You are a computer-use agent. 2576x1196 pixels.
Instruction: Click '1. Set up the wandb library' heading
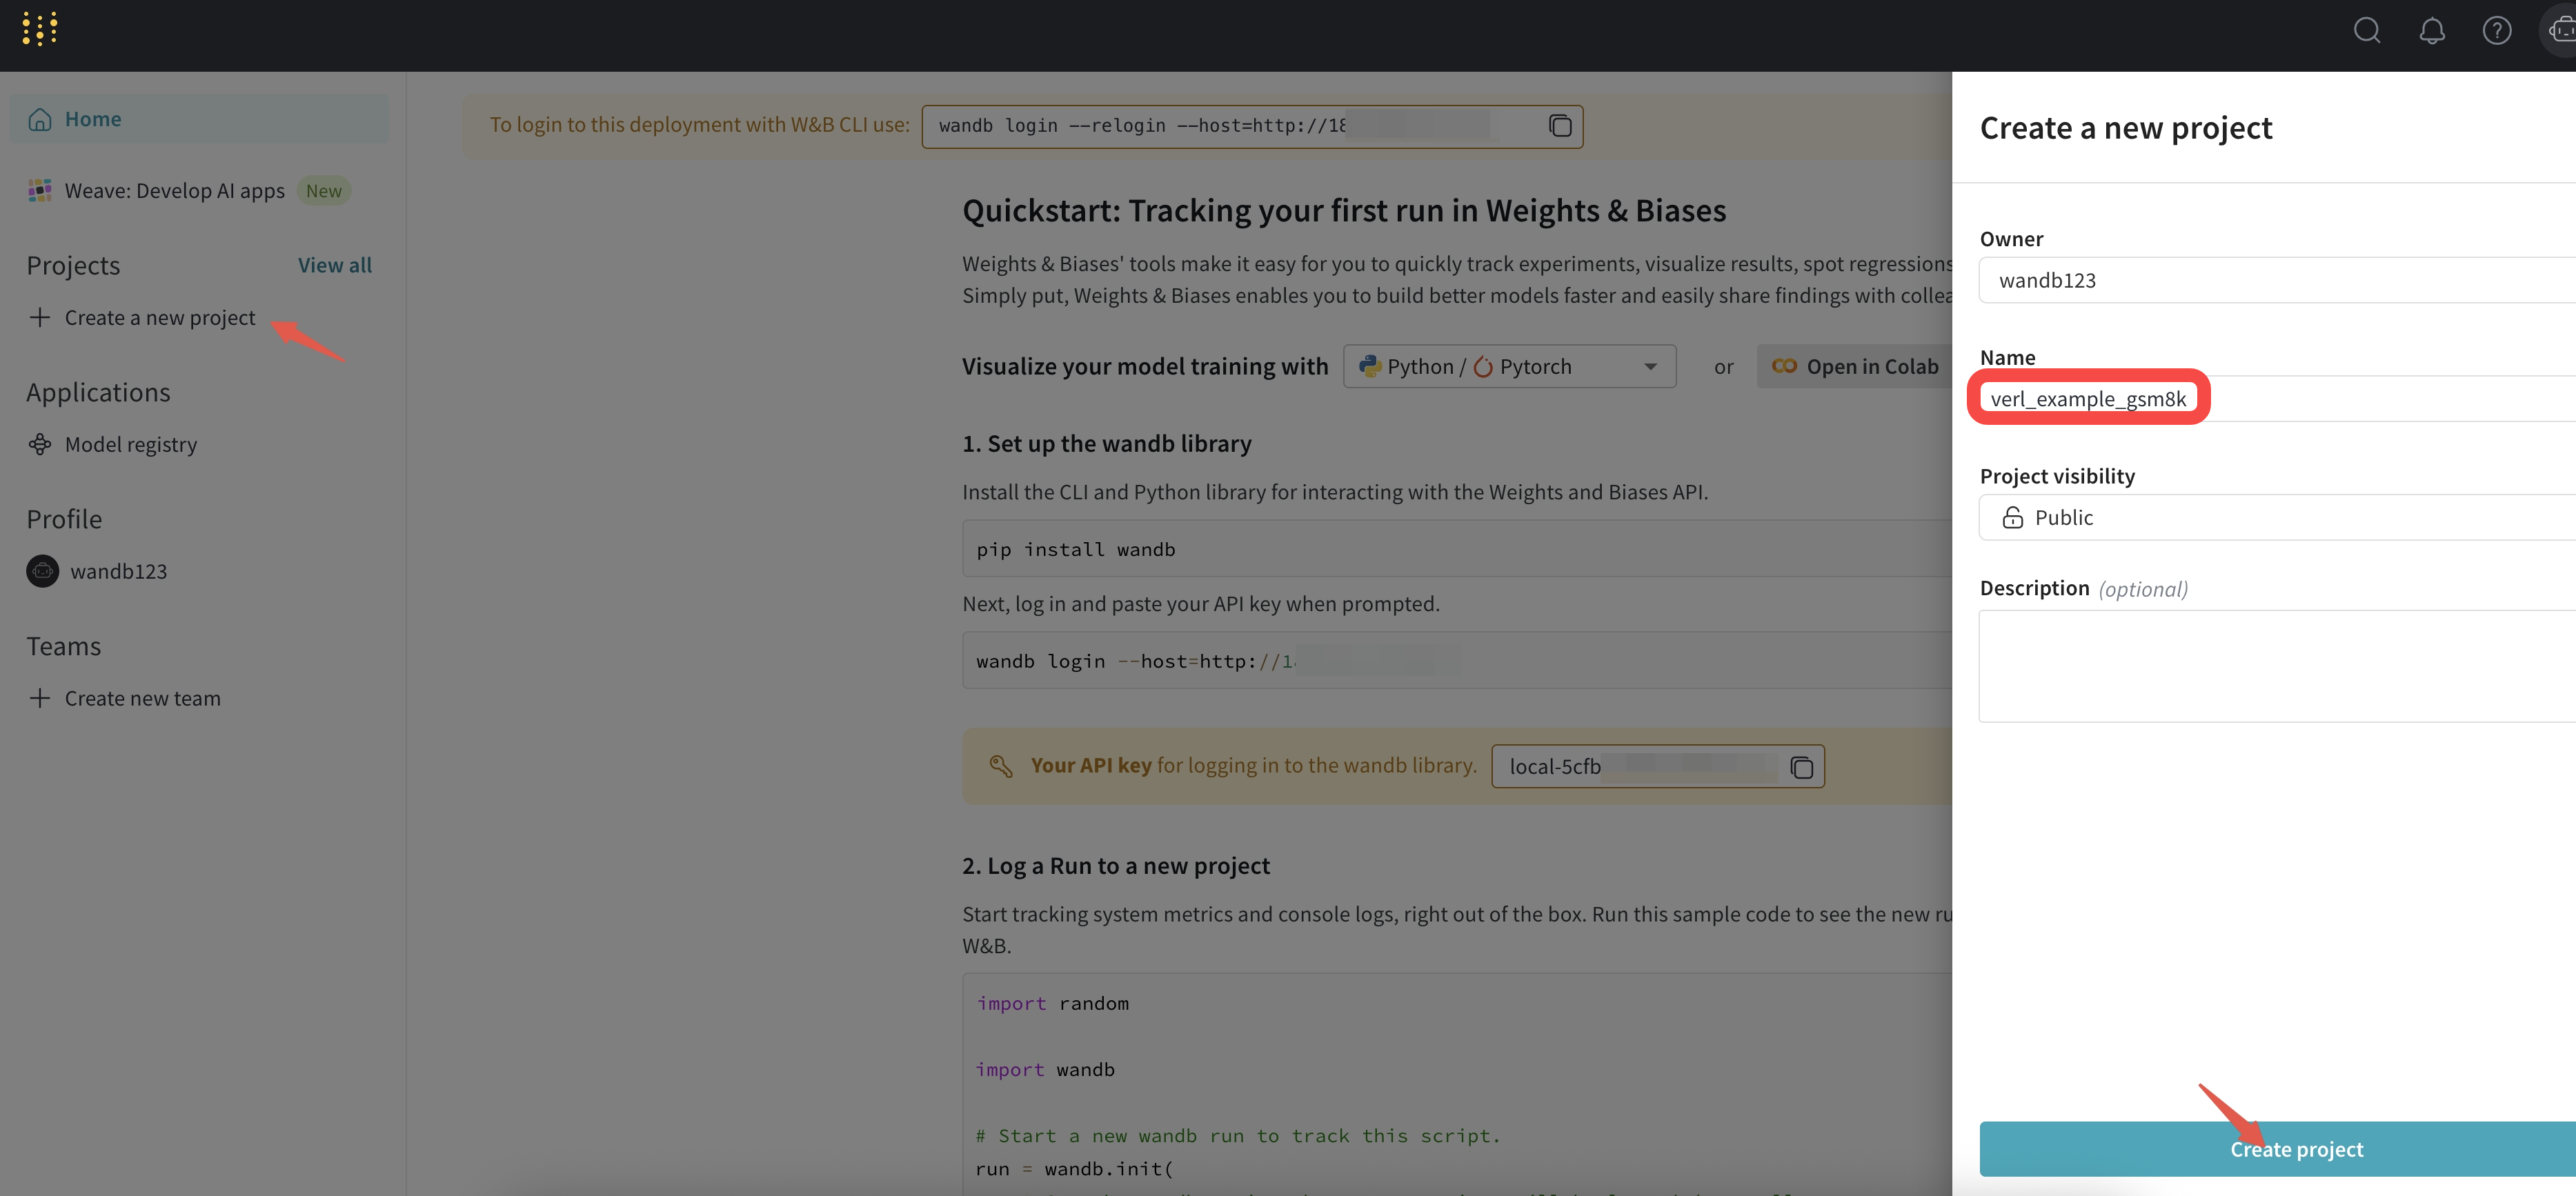click(x=1107, y=444)
